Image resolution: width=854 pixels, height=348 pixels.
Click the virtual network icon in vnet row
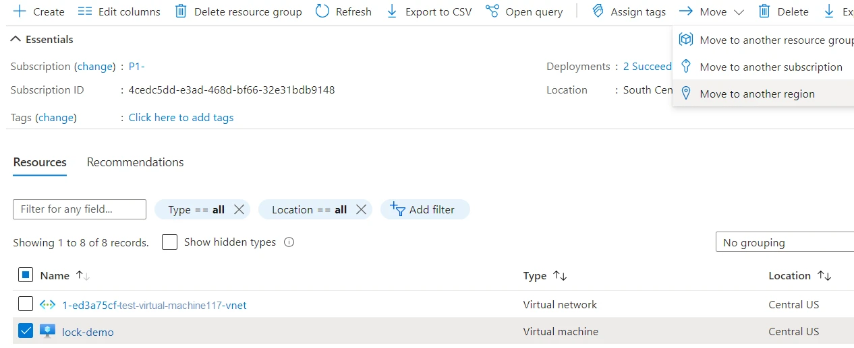(x=47, y=304)
